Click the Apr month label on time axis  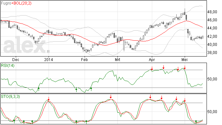tap(152, 59)
